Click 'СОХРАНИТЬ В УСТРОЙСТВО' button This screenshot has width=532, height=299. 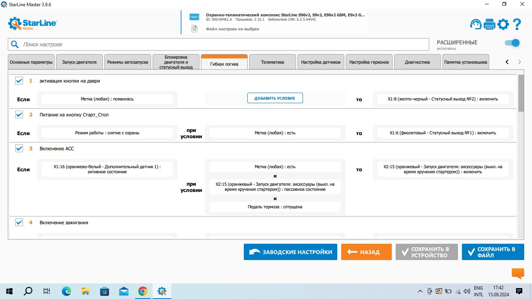[427, 252]
